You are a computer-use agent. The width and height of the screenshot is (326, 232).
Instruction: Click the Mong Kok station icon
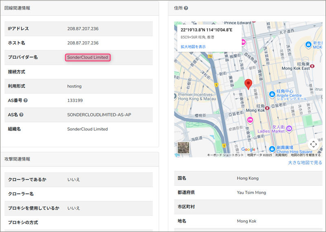coord(268,108)
